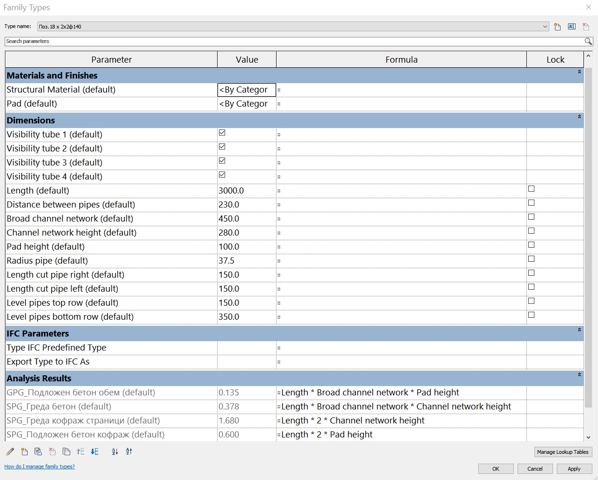Image resolution: width=598 pixels, height=480 pixels.
Task: Click the Delete Type icon at top right
Action: click(x=586, y=27)
